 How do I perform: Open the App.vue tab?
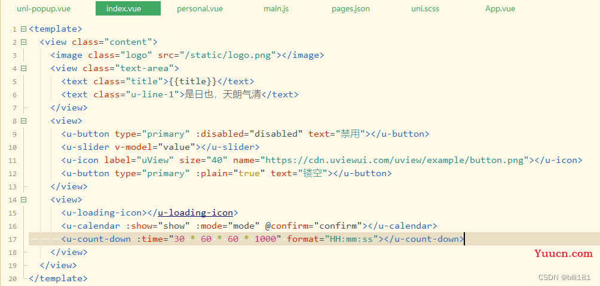pyautogui.click(x=500, y=9)
